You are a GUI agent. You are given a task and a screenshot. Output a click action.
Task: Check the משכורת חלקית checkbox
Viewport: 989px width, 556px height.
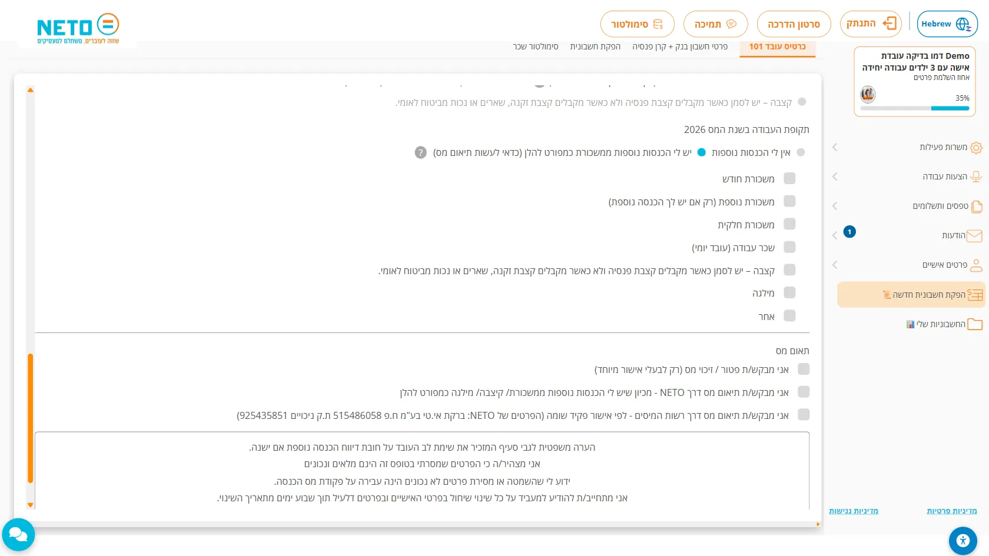click(x=789, y=224)
